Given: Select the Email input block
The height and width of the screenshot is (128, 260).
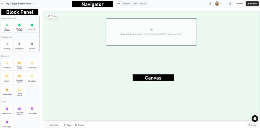Looking at the screenshot, I should pyautogui.click(x=32, y=27).
